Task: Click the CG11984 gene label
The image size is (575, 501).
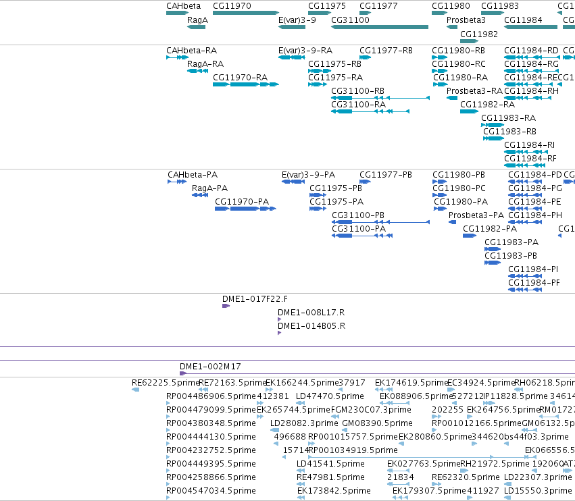Action: pos(523,20)
